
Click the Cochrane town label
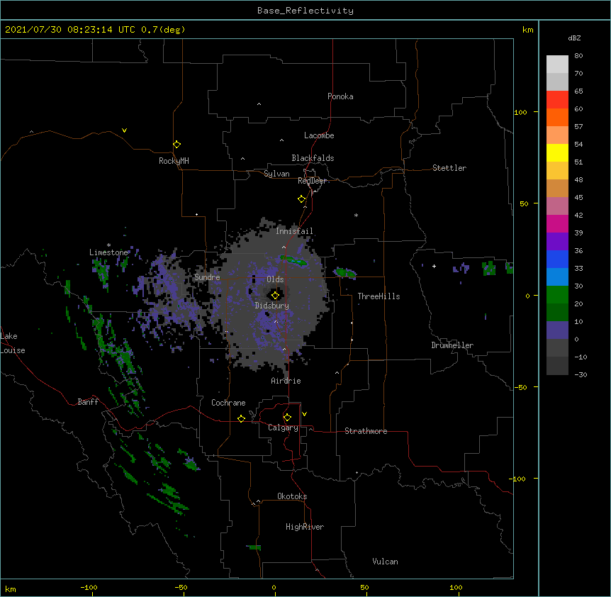(228, 403)
